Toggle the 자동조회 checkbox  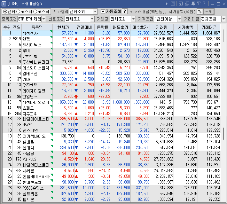tap(103, 11)
